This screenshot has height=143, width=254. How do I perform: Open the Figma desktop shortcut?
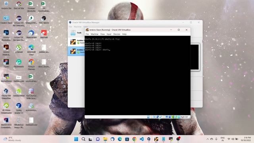pyautogui.click(x=6, y=63)
